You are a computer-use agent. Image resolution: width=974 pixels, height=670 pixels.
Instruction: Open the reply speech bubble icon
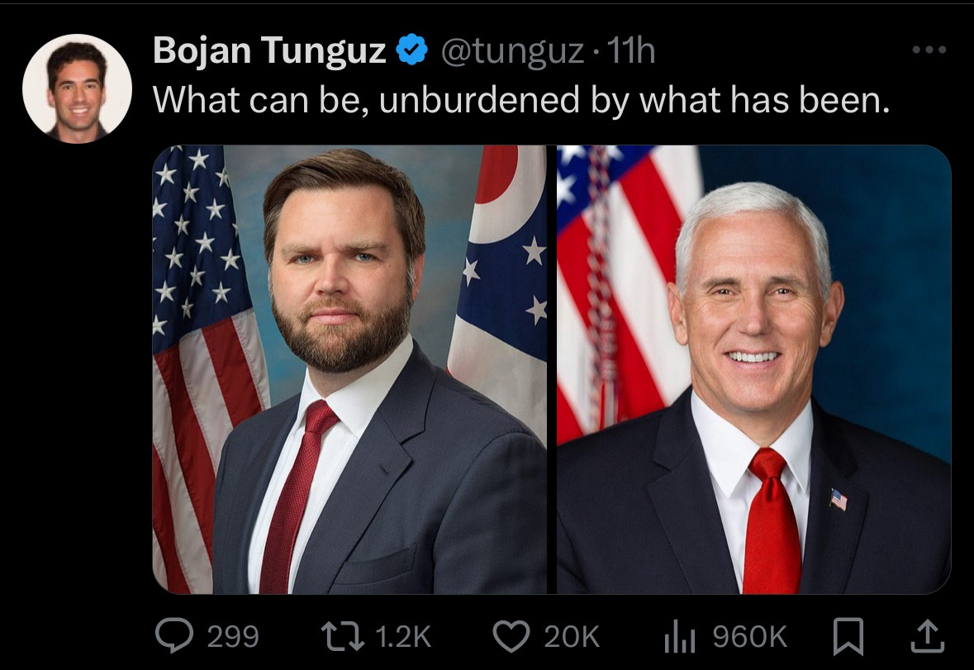tap(174, 636)
